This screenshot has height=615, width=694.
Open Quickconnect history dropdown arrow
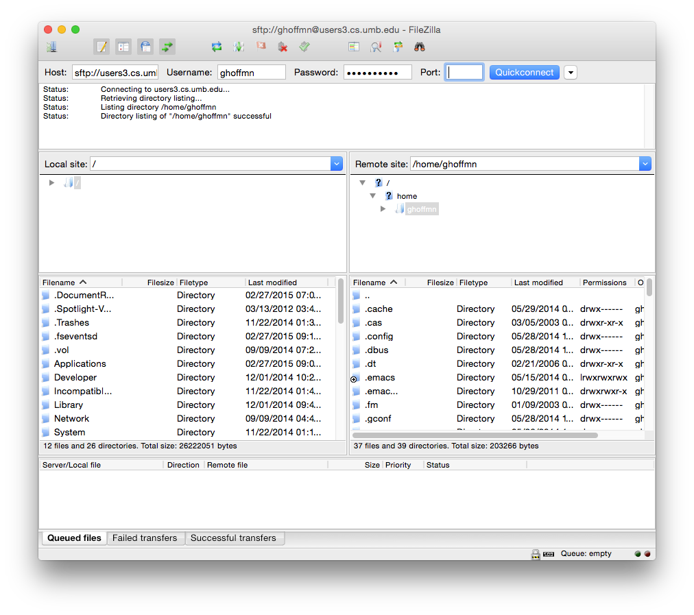click(571, 73)
